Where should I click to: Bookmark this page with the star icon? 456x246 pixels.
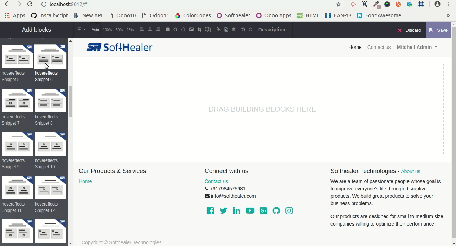339,4
